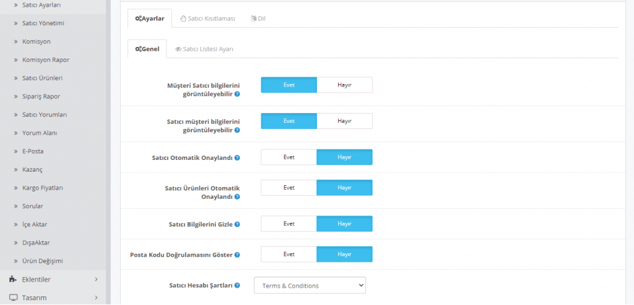Enable Evet for Satıcı Bilgilerini Gizle
The image size is (634, 305).
pos(289,224)
